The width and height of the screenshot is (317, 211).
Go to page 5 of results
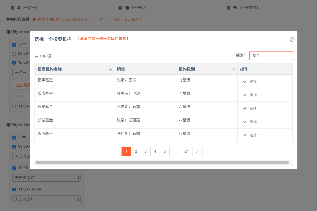[165, 151]
